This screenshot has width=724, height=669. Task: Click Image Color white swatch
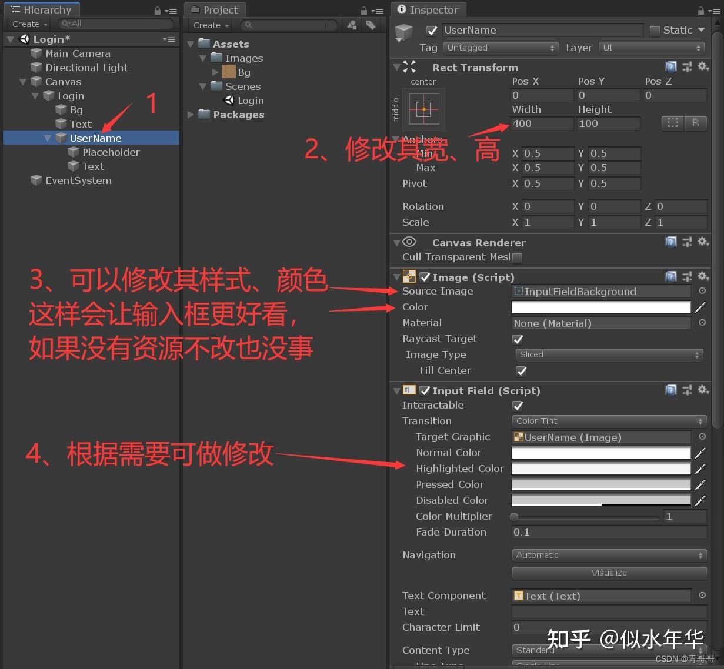(601, 307)
